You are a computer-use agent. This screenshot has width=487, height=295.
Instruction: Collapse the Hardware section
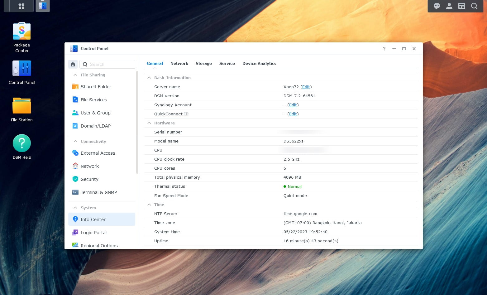click(149, 123)
